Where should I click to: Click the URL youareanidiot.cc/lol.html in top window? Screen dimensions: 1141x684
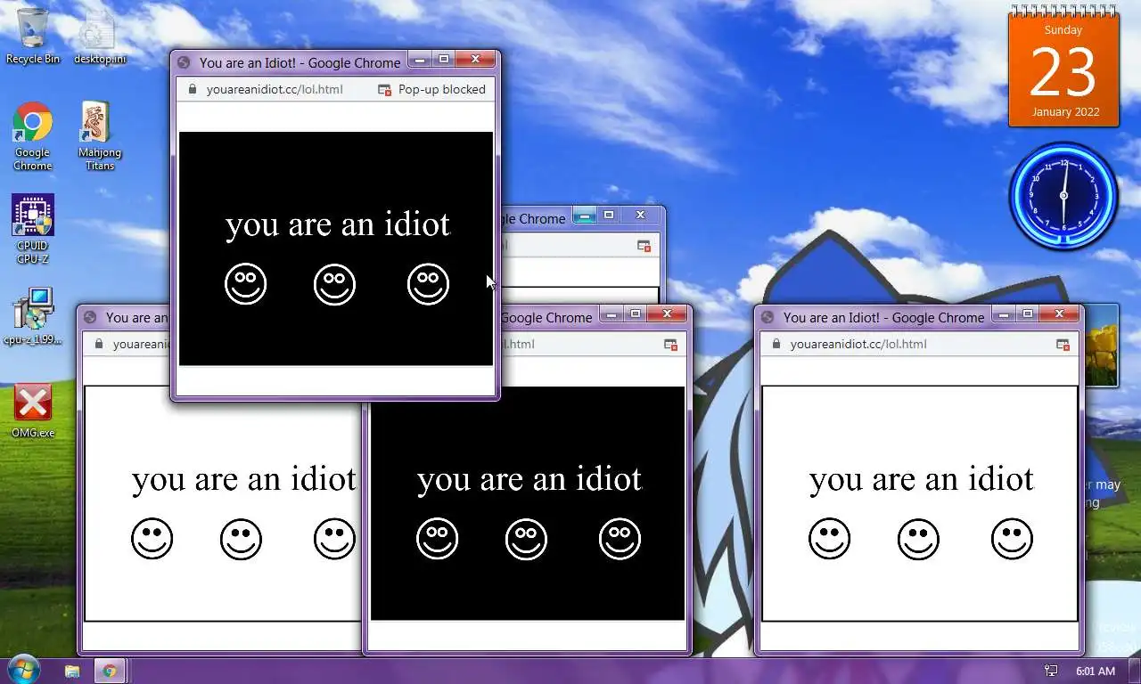pyautogui.click(x=275, y=89)
